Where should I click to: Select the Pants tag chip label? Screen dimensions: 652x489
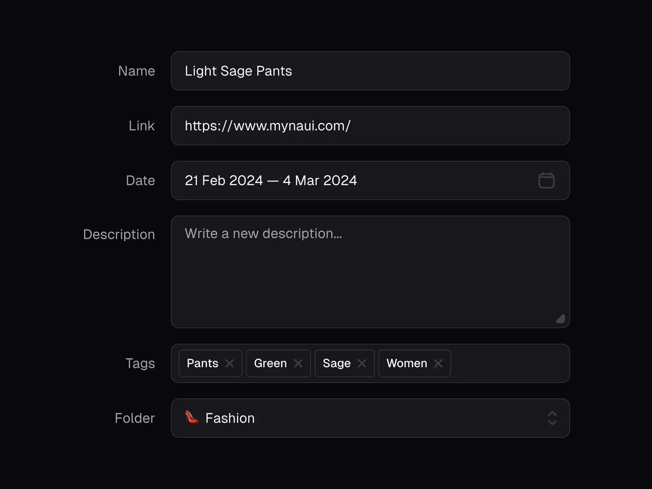203,363
